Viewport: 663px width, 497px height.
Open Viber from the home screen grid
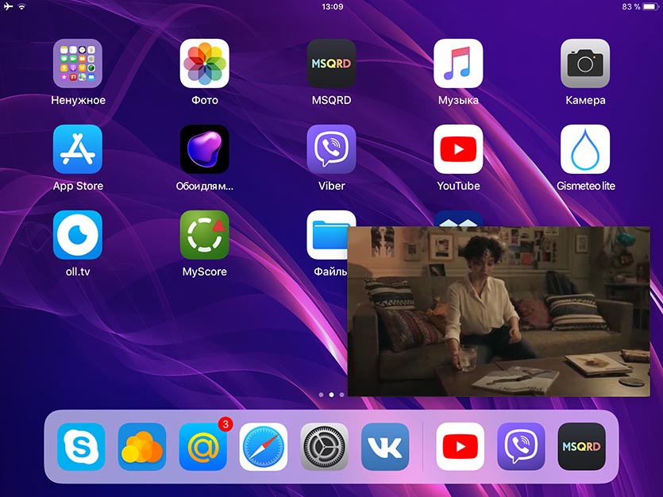[x=331, y=149]
